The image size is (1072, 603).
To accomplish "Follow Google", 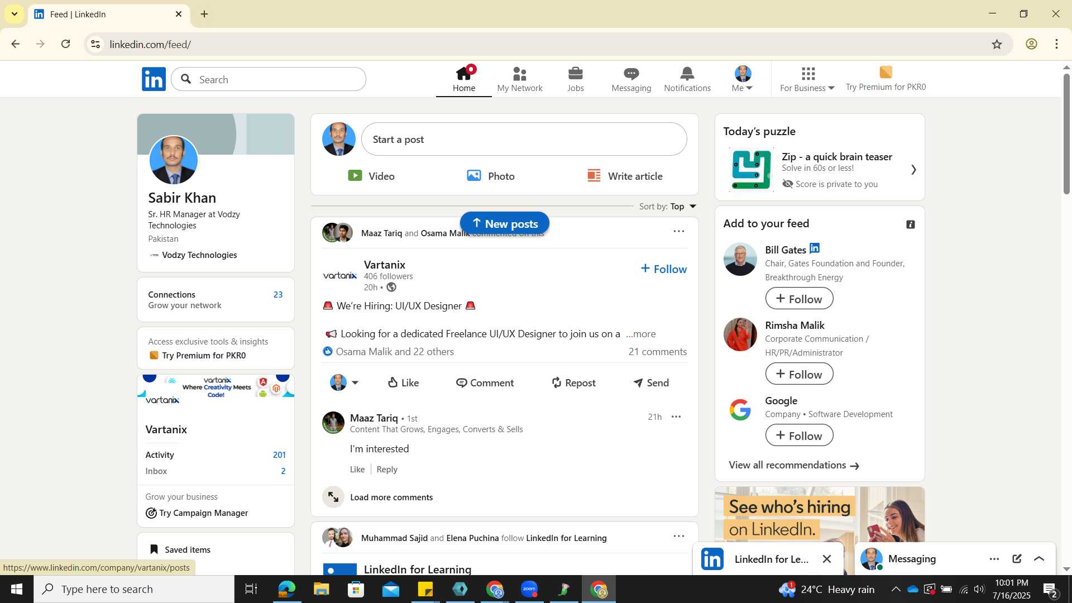I will point(799,435).
